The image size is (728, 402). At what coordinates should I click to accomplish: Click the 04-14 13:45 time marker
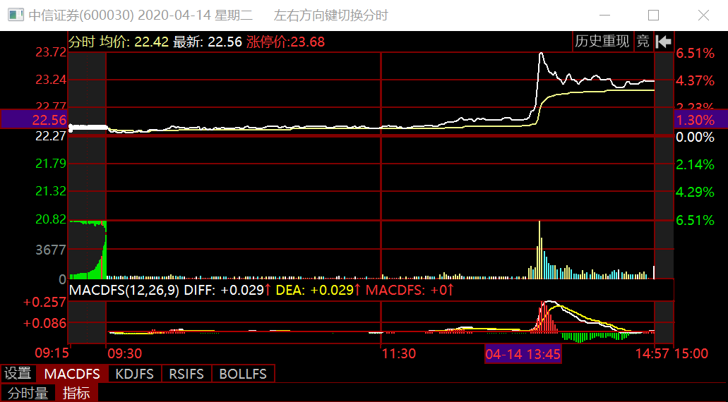pyautogui.click(x=523, y=354)
